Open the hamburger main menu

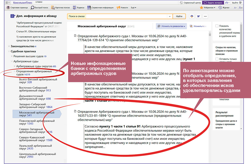[7, 2]
